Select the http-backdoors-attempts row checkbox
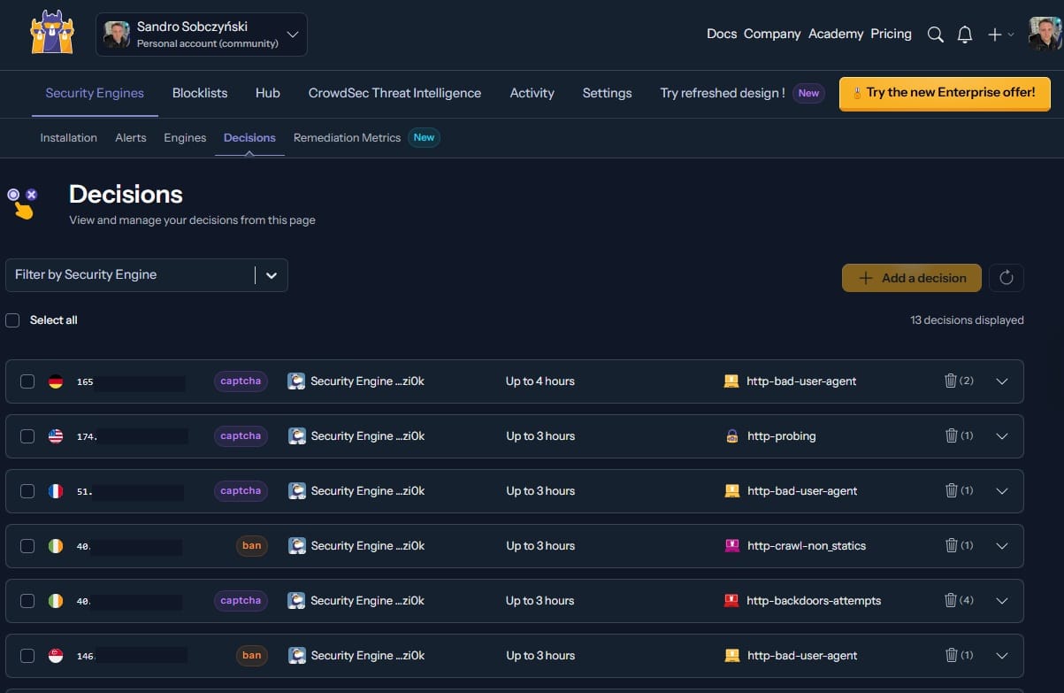Screen dimensions: 1064x693 tap(27, 601)
